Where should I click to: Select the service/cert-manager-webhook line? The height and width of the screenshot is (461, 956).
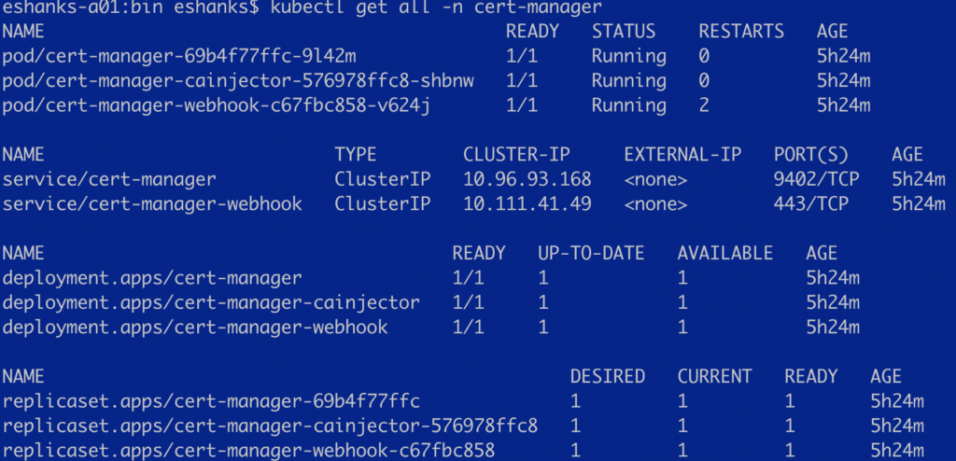(x=152, y=203)
